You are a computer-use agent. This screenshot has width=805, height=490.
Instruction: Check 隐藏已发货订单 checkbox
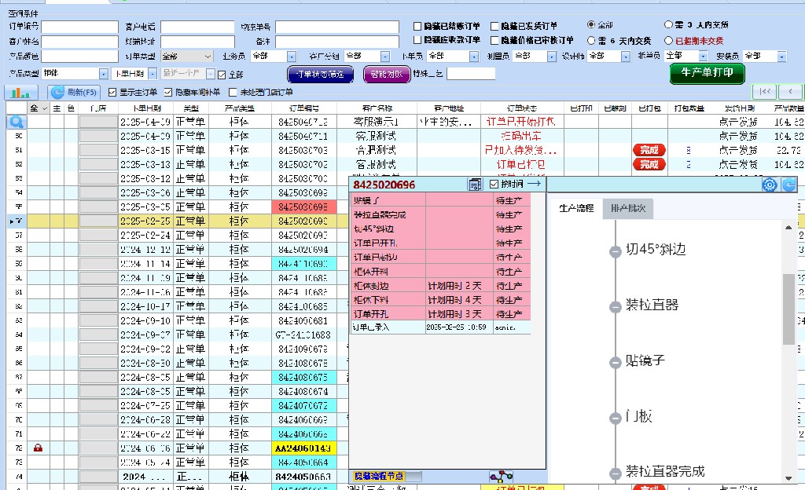(x=494, y=26)
